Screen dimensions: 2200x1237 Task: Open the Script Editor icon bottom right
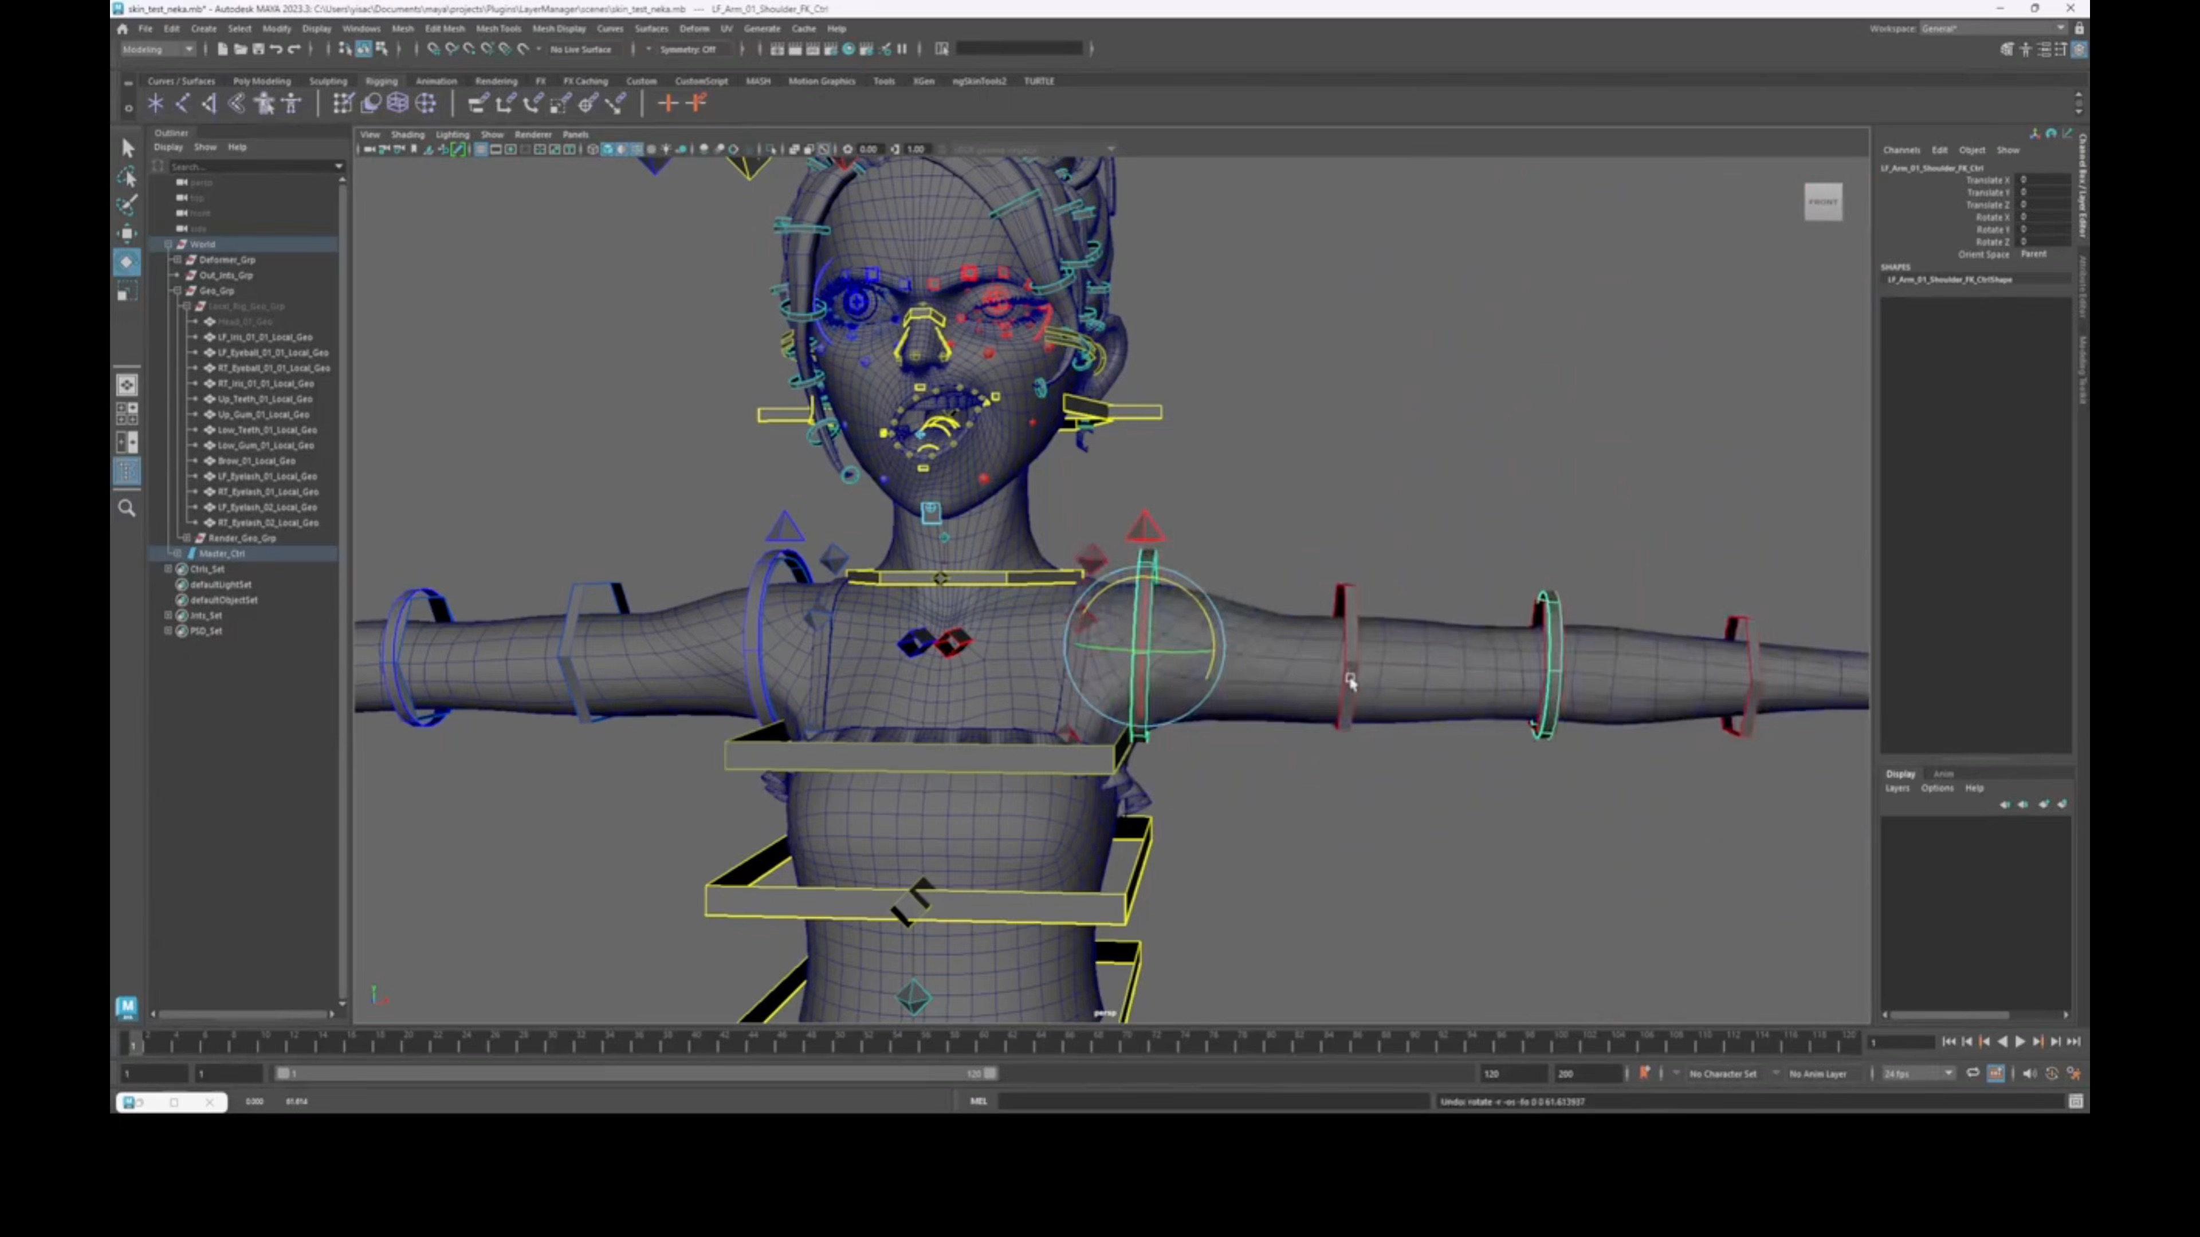pyautogui.click(x=2076, y=1101)
